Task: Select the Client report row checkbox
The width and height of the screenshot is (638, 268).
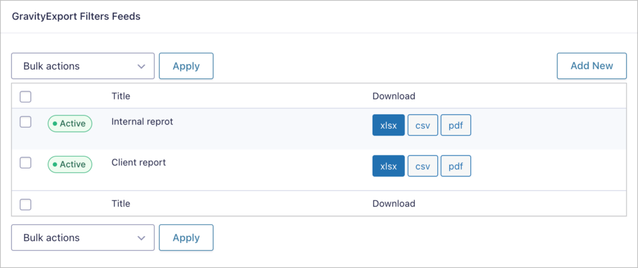Action: pos(26,162)
